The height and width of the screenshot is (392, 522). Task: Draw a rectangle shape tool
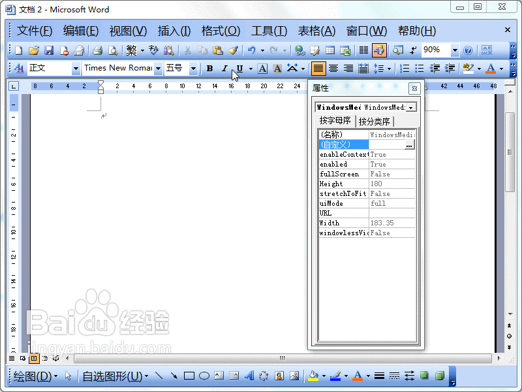189,376
